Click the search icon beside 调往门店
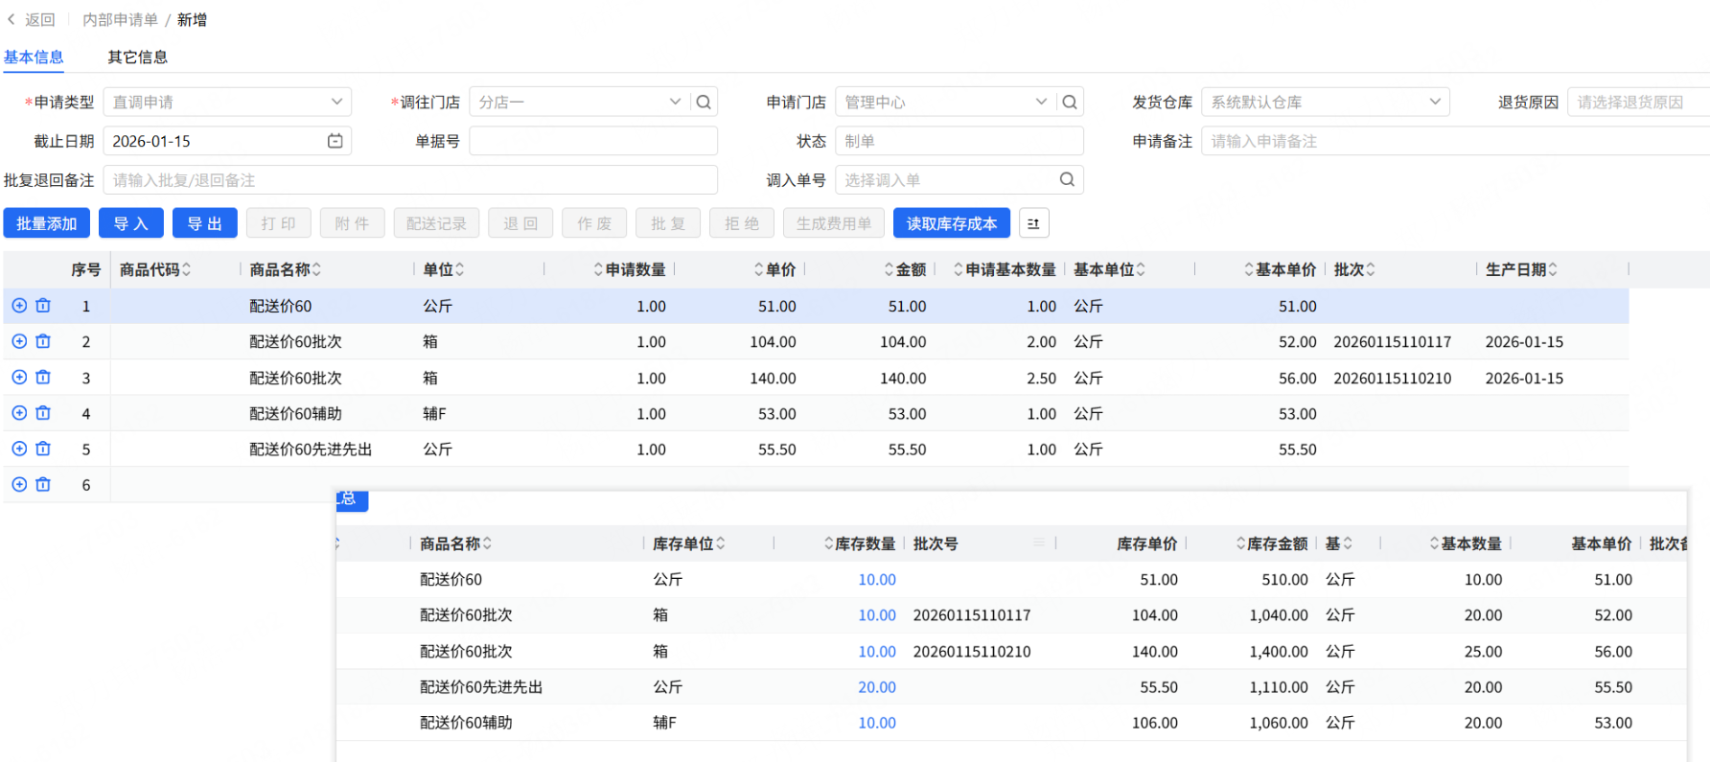The image size is (1710, 762). point(704,102)
